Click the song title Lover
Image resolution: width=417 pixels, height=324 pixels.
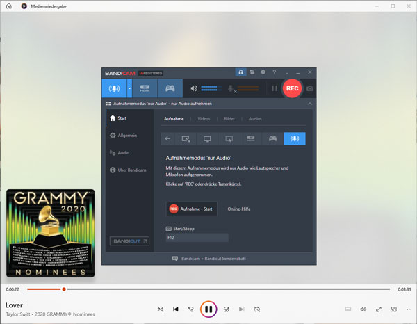(x=14, y=305)
